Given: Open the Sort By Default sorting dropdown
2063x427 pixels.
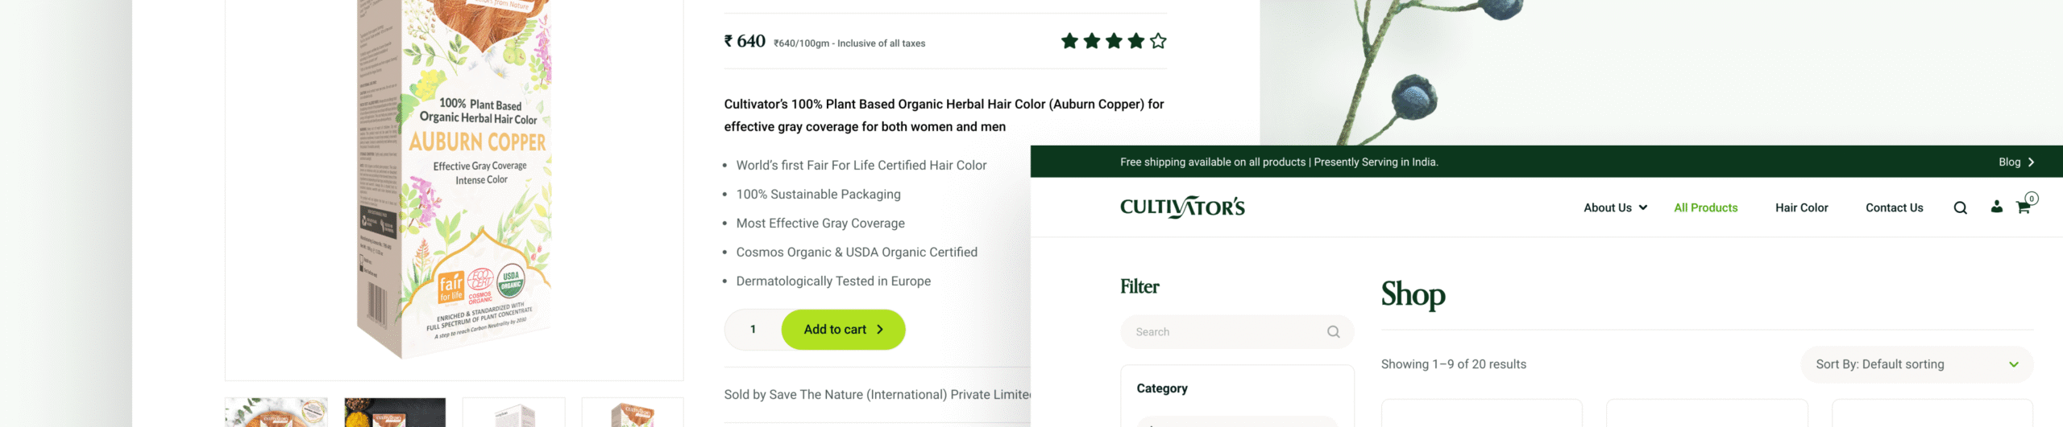Looking at the screenshot, I should [x=1916, y=364].
